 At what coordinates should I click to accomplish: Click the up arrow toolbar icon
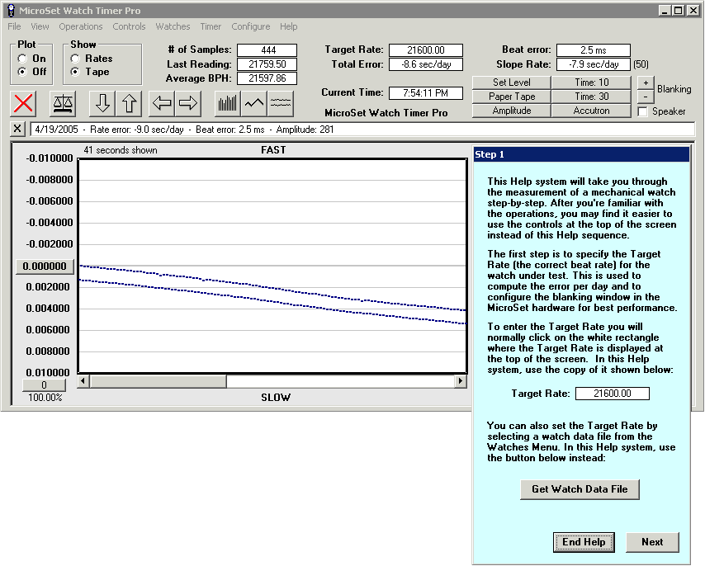(x=129, y=103)
